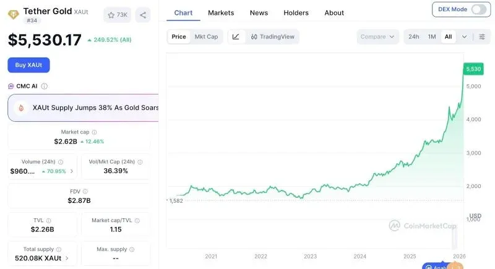Click the 5,530 price marker on chart
The width and height of the screenshot is (495, 269).
tap(473, 69)
